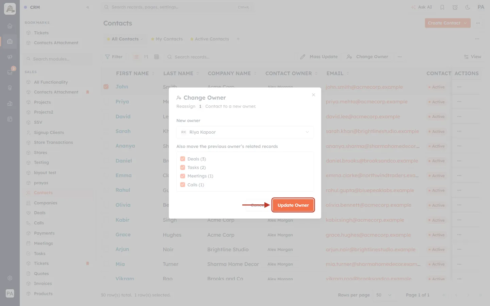Uncheck the Calls (1) checkbox
This screenshot has height=306, width=490.
pos(183,185)
